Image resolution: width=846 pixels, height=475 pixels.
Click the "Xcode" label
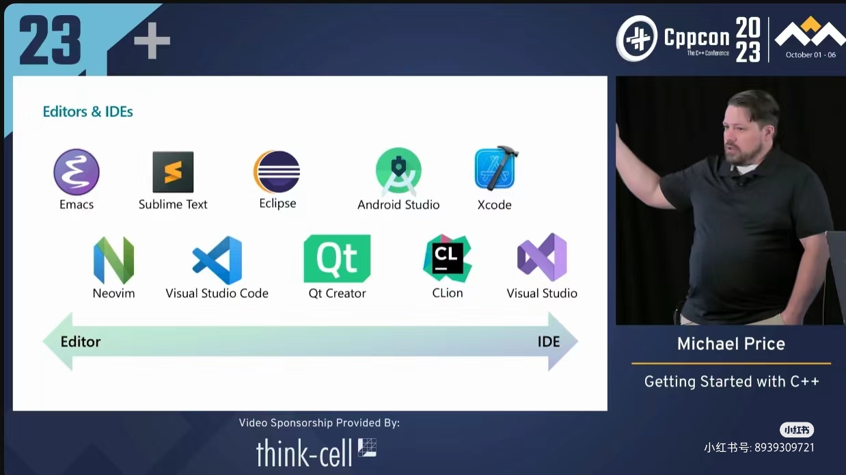[495, 204]
